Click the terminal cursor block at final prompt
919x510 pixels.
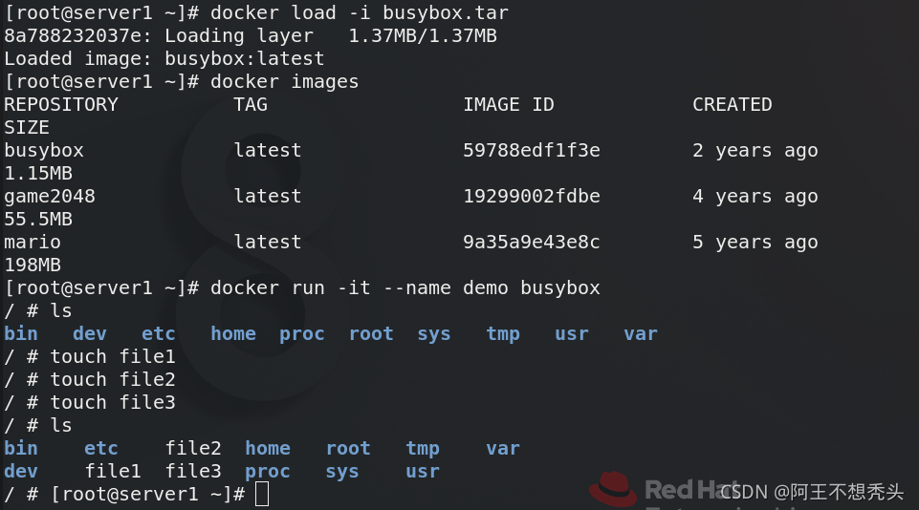click(x=262, y=494)
